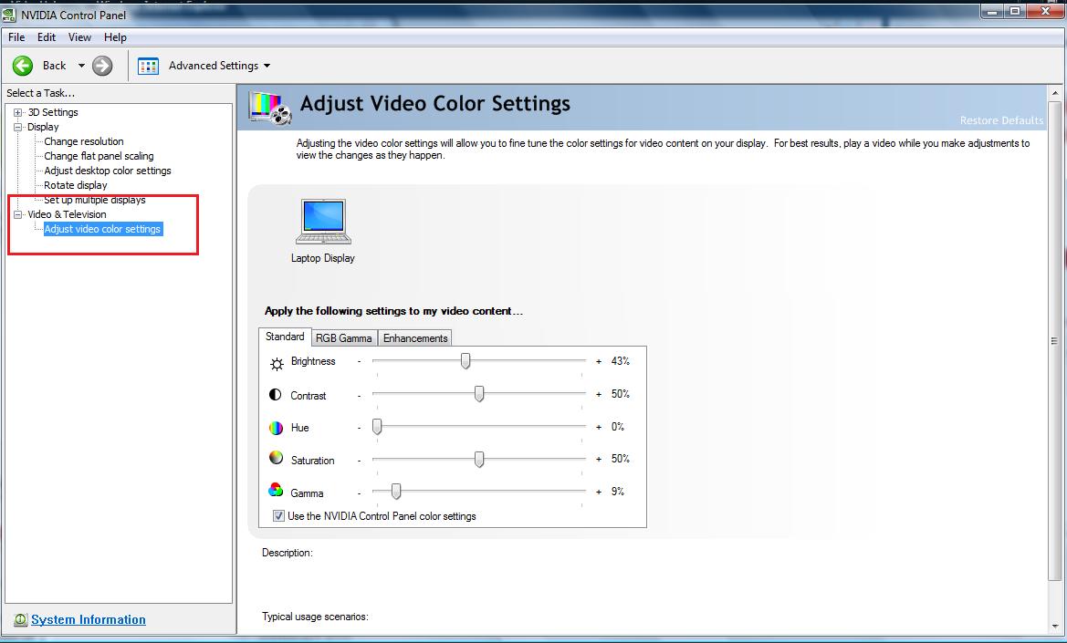Image resolution: width=1067 pixels, height=643 pixels.
Task: Click the Advanced Settings grid icon
Action: (x=148, y=66)
